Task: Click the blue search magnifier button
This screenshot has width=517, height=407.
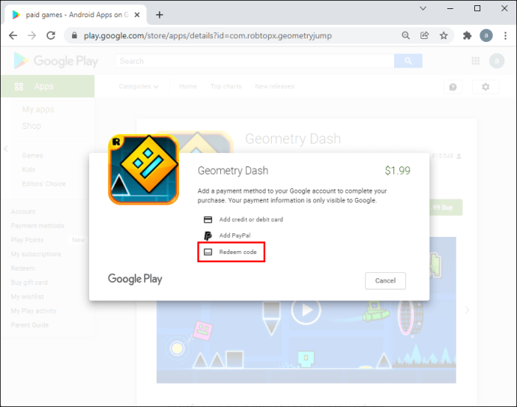Action: point(408,61)
